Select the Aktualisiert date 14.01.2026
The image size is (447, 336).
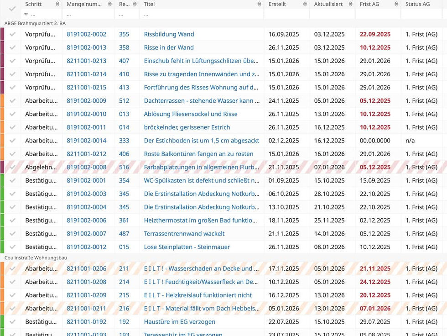pos(329,234)
